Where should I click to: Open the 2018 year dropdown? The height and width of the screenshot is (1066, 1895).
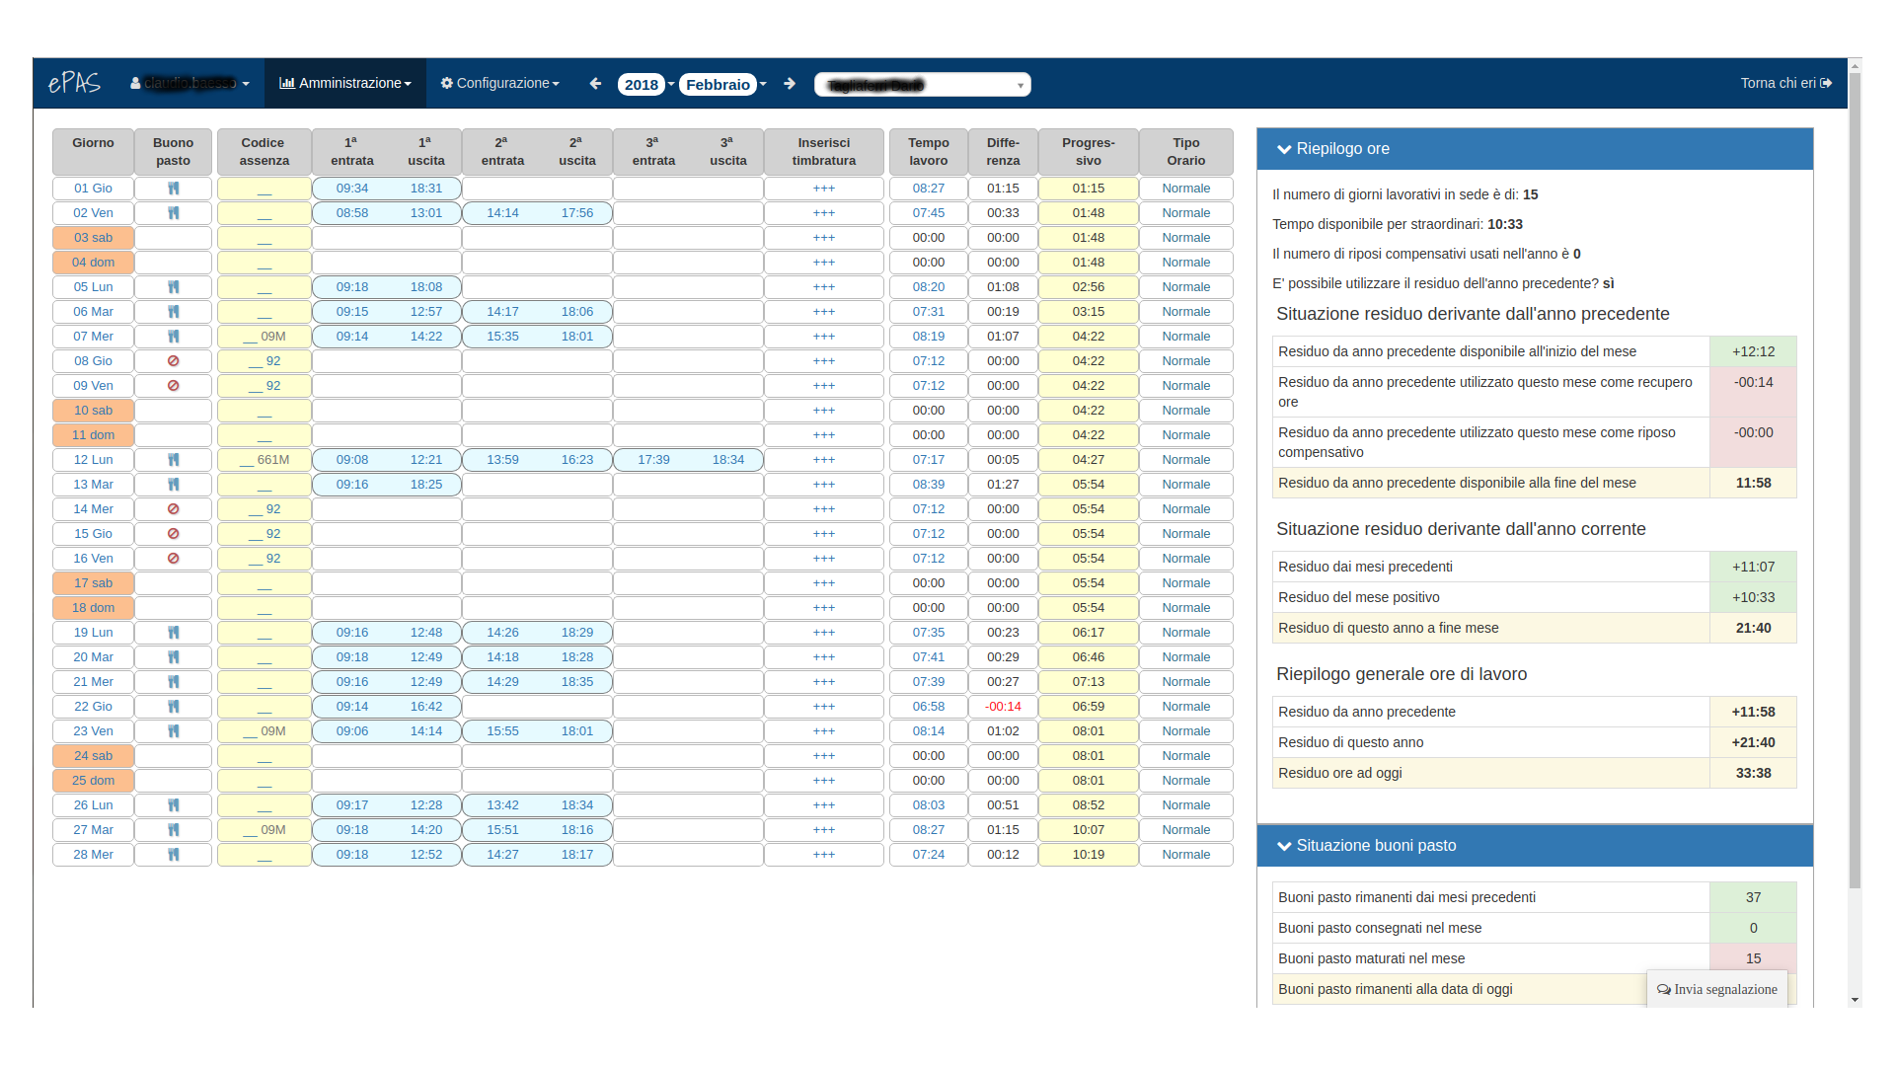coord(646,84)
